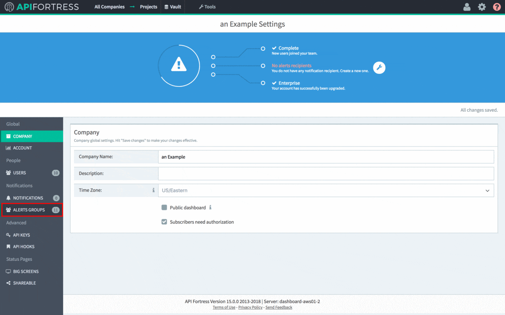Viewport: 505px width, 315px height.
Task: Open the Tools menu
Action: [x=207, y=7]
